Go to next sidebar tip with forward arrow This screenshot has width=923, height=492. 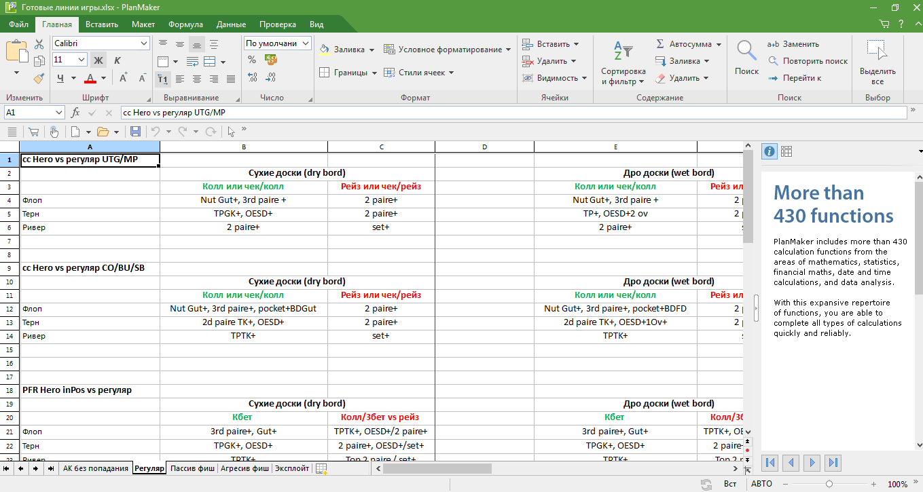click(812, 463)
